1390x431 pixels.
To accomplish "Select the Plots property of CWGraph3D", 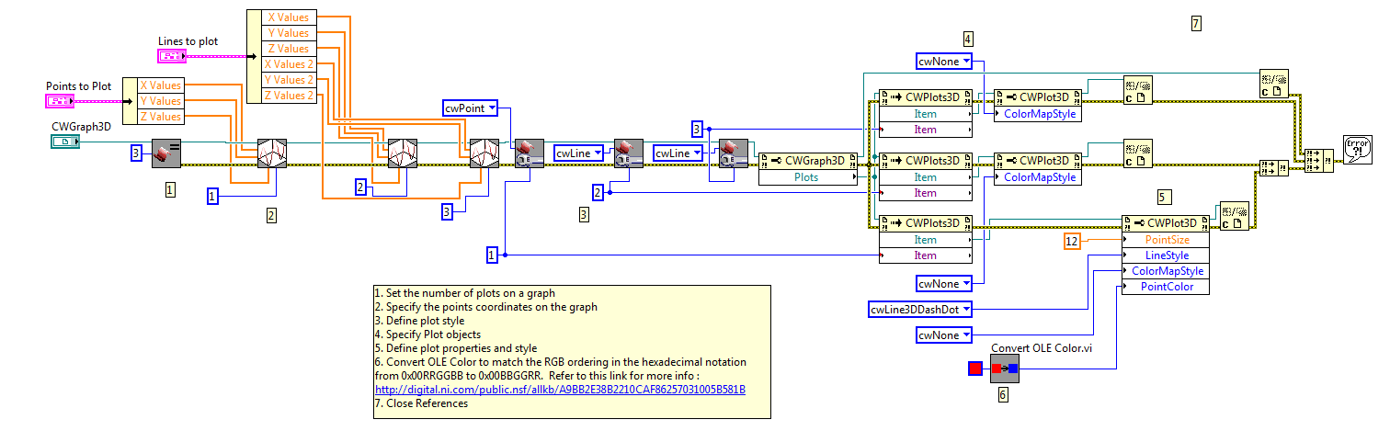I will [808, 177].
